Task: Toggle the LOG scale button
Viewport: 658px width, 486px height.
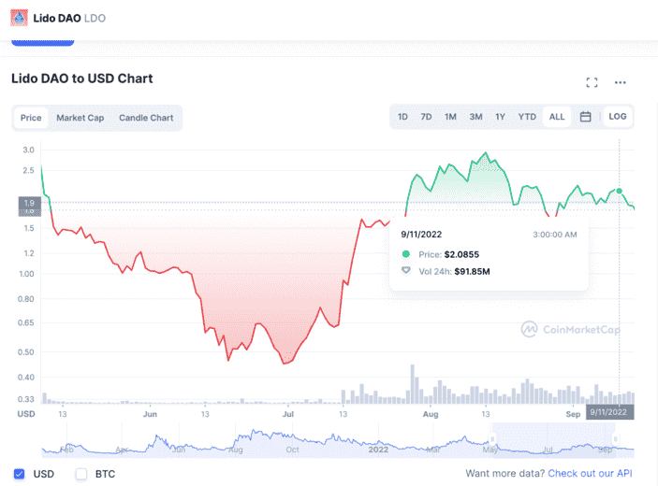Action: point(618,117)
